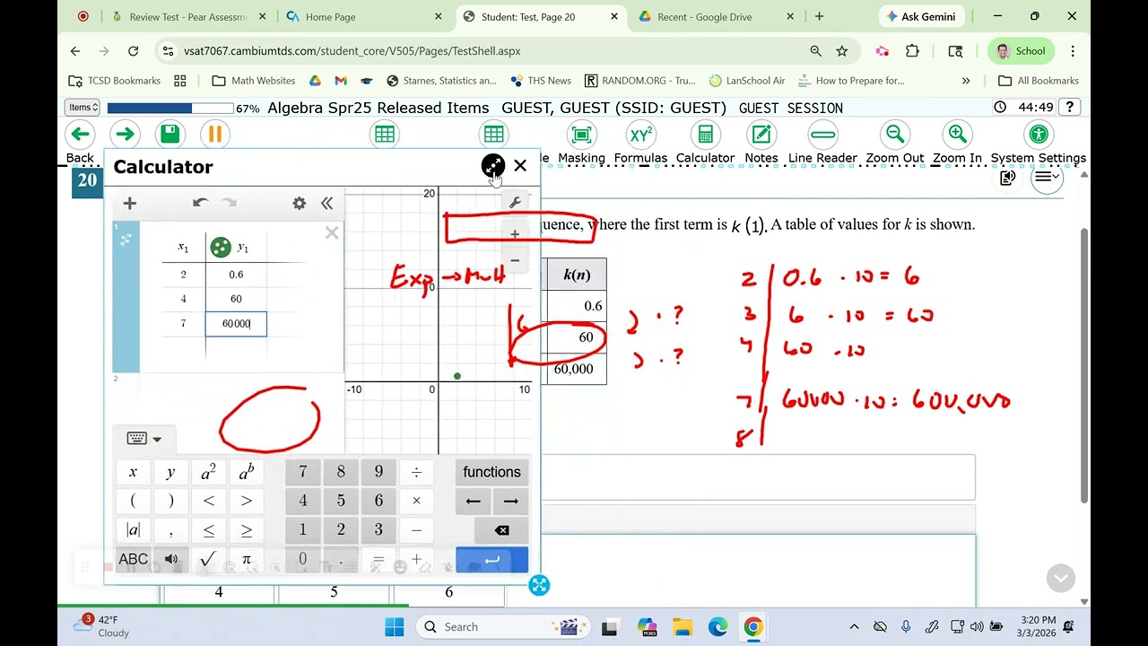Open the Calculator tool in toolbar

pyautogui.click(x=705, y=142)
